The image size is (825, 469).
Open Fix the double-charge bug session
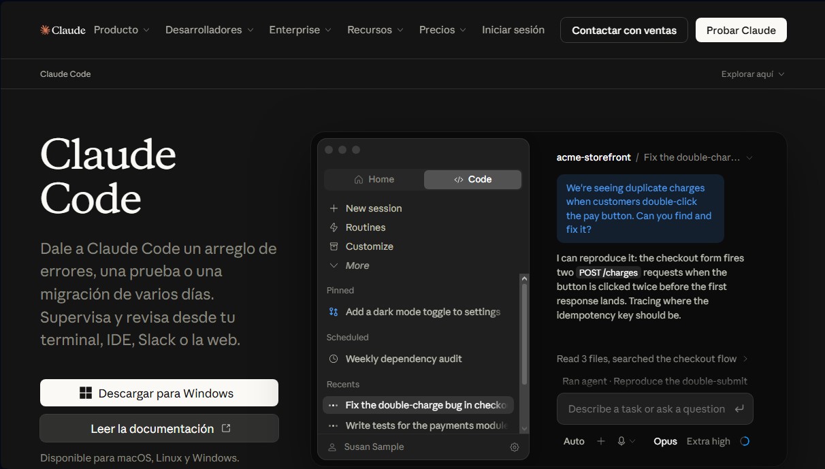[x=418, y=405]
